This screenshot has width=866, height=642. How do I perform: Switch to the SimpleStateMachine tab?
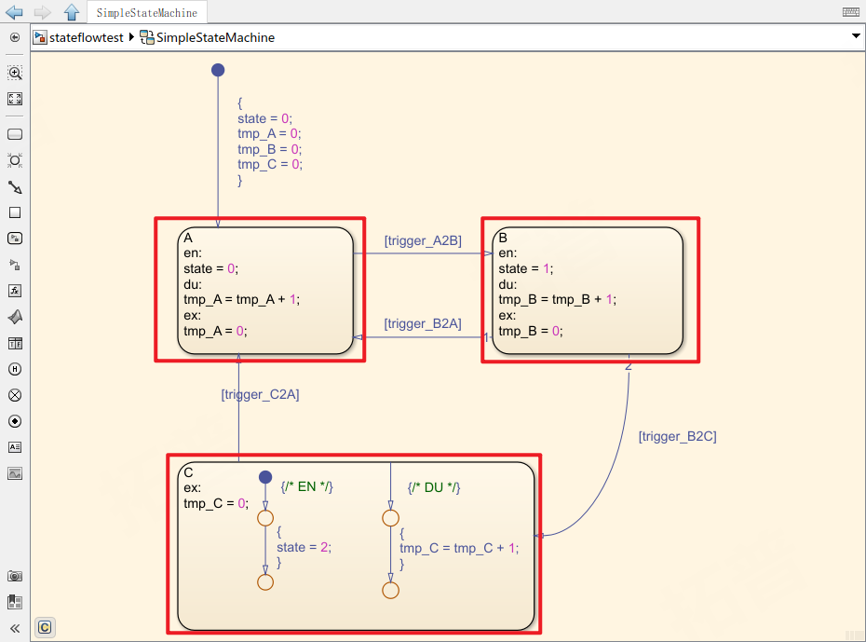click(x=147, y=12)
